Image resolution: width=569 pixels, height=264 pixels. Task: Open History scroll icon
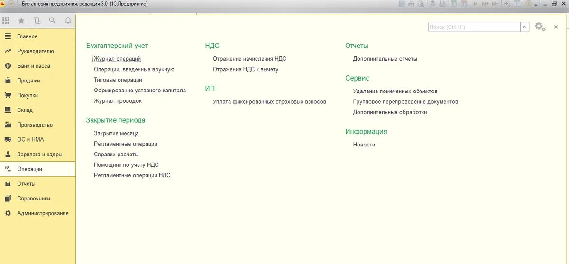pyautogui.click(x=37, y=20)
